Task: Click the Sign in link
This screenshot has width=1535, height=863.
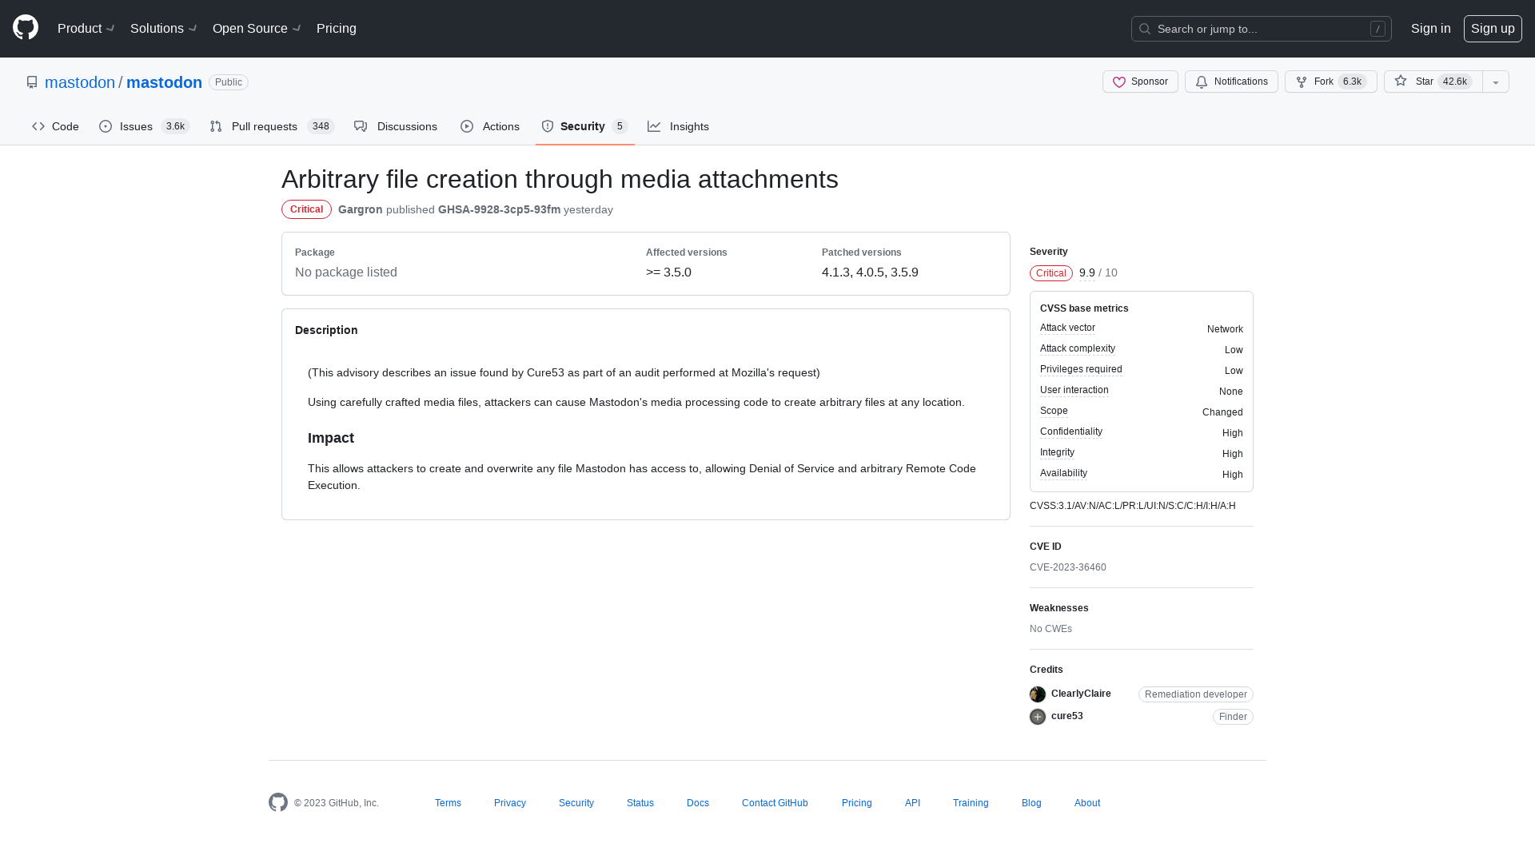Action: (x=1430, y=29)
